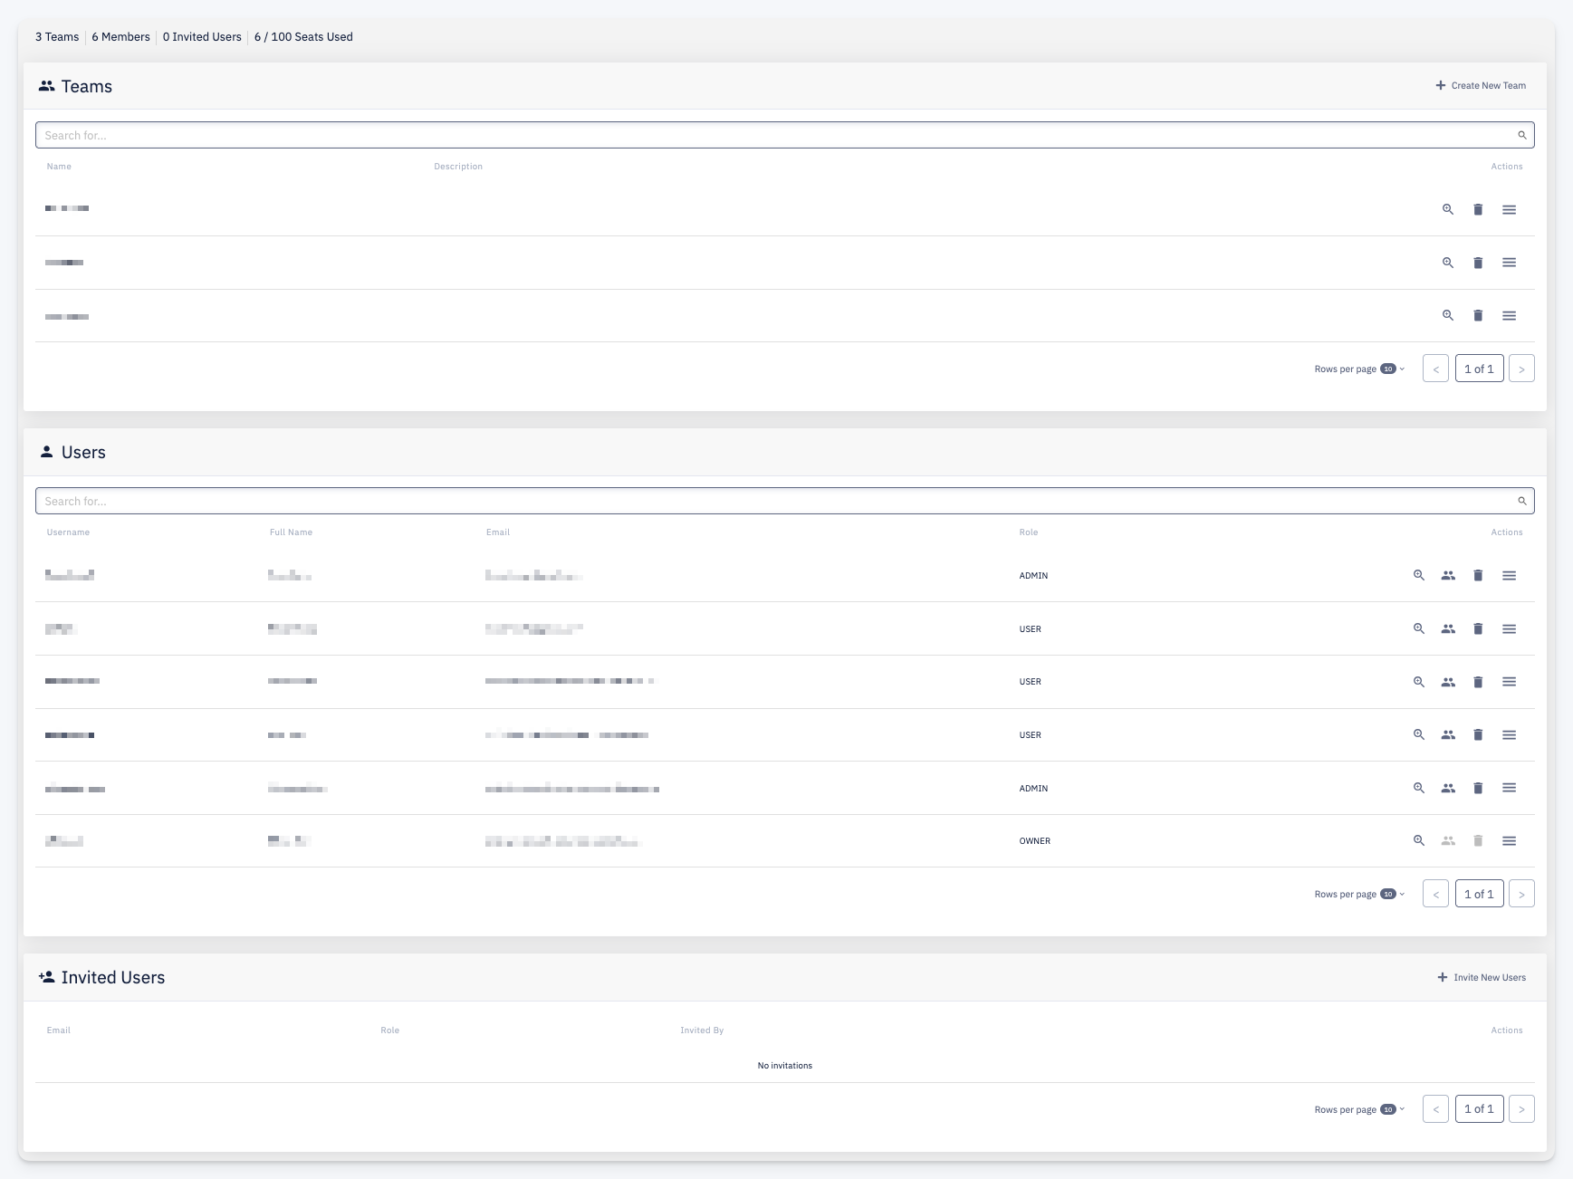Manage teams for the first ADMIN user
The width and height of the screenshot is (1573, 1179).
(1448, 575)
